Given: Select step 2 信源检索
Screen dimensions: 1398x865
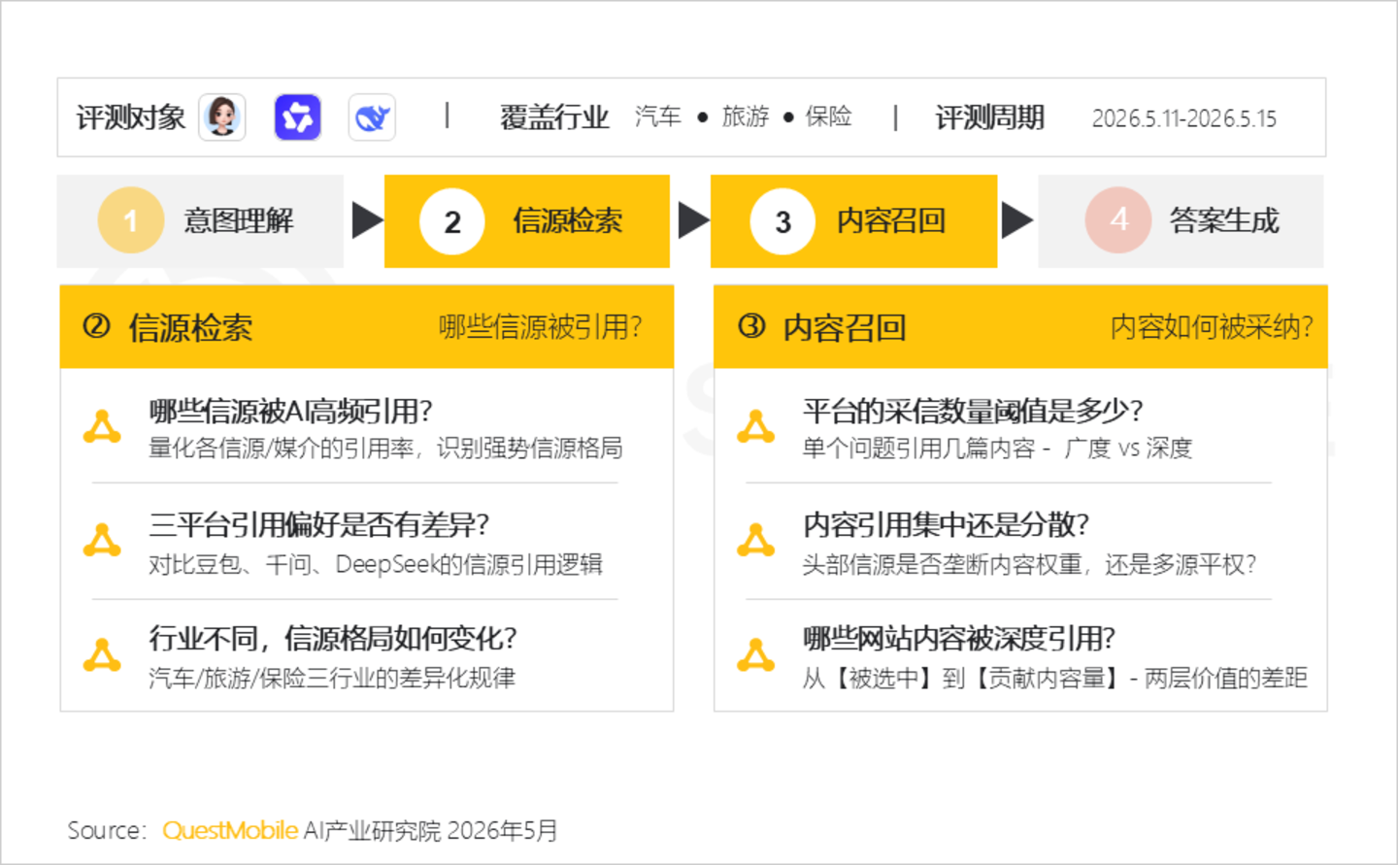Looking at the screenshot, I should [527, 221].
